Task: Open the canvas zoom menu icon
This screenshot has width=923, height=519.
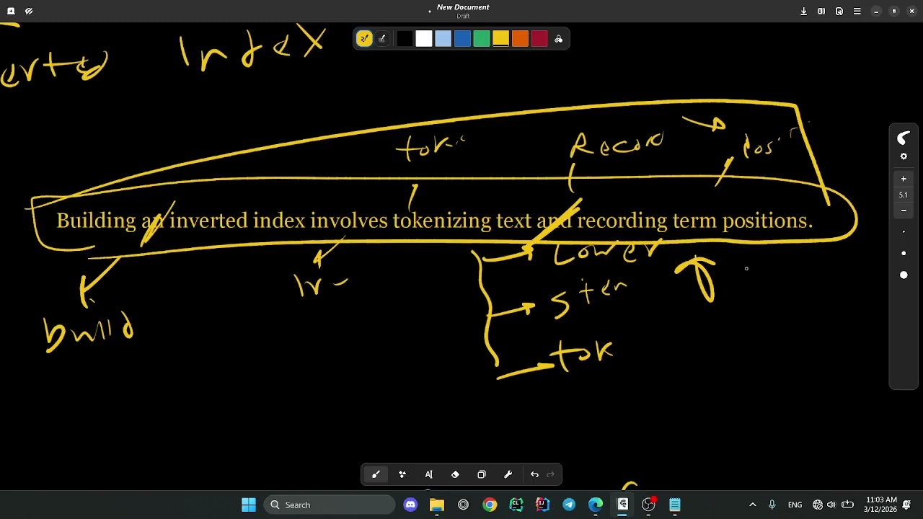Action: [839, 11]
